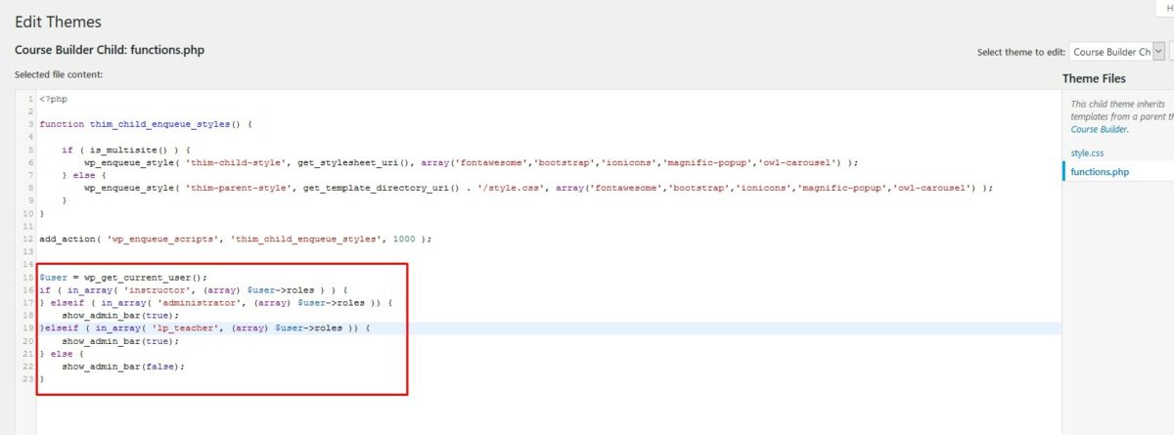1174x435 pixels.
Task: Click the 'Selected file content:' label
Action: [x=59, y=74]
